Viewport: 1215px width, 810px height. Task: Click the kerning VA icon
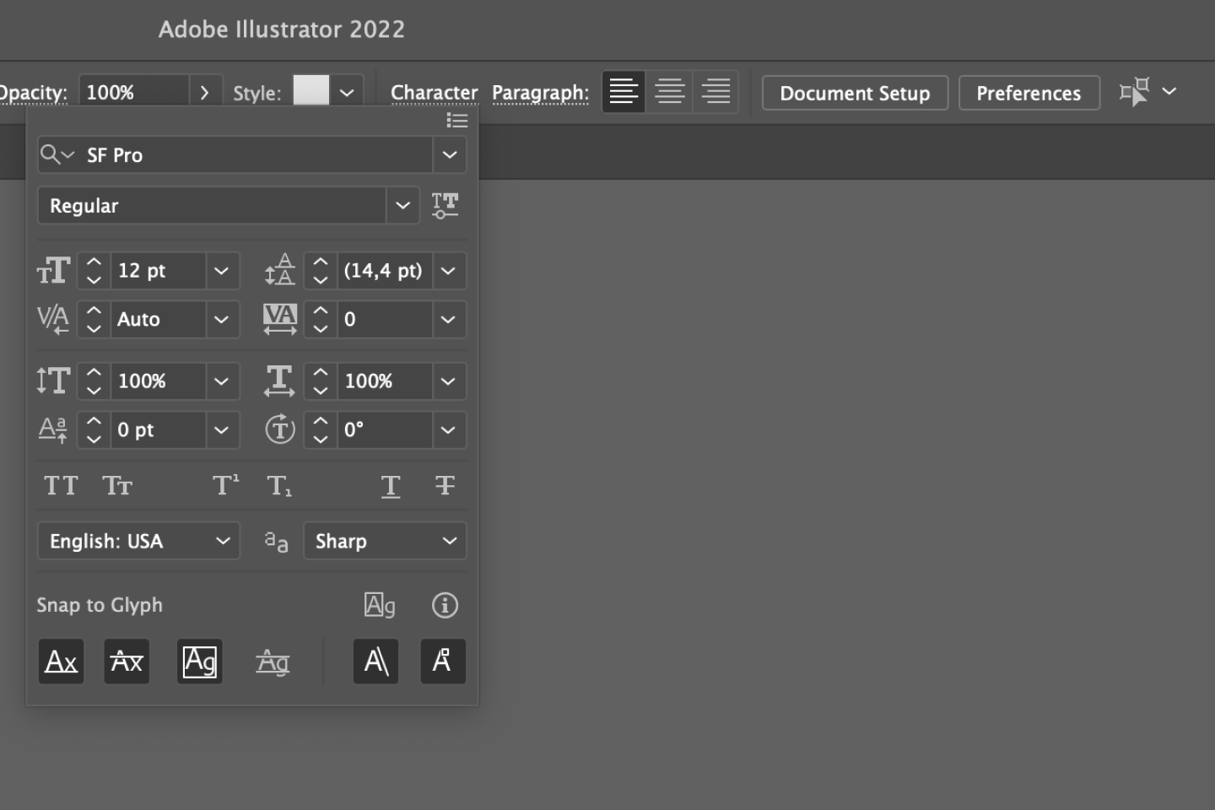[53, 319]
